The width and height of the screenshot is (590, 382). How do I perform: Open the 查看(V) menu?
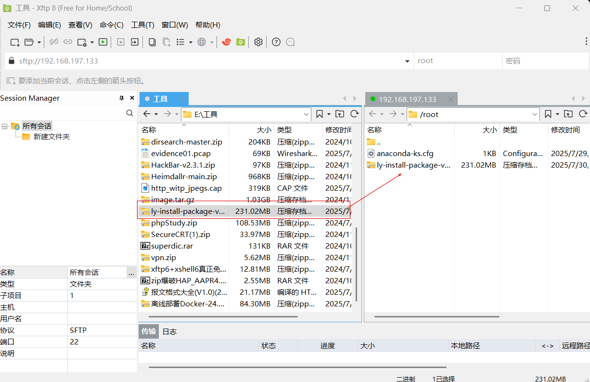pos(80,25)
